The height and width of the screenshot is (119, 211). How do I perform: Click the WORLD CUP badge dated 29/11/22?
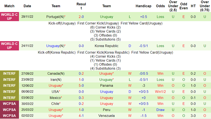tap(9, 17)
